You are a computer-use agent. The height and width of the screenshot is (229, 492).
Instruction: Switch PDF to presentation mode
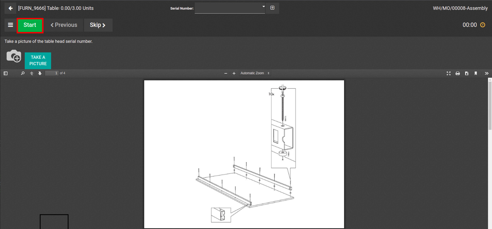click(x=448, y=73)
